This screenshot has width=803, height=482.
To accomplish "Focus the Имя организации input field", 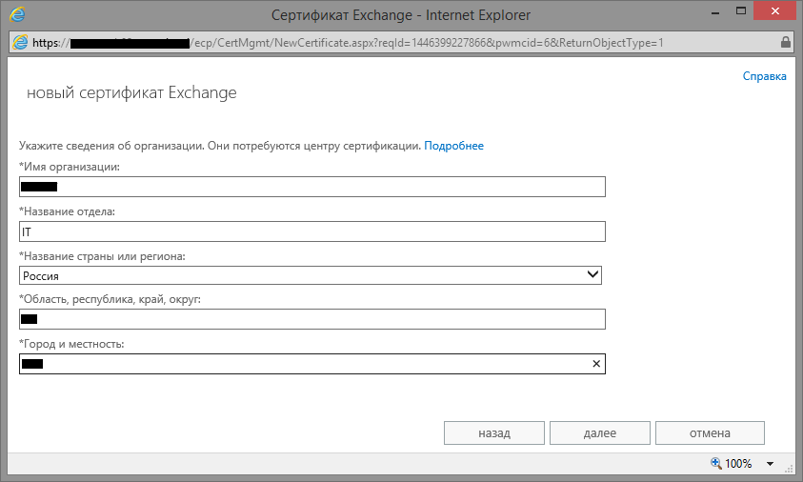I will 312,187.
